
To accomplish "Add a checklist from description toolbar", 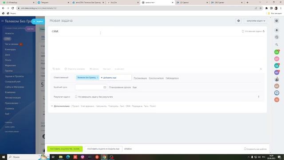I will coord(106,69).
